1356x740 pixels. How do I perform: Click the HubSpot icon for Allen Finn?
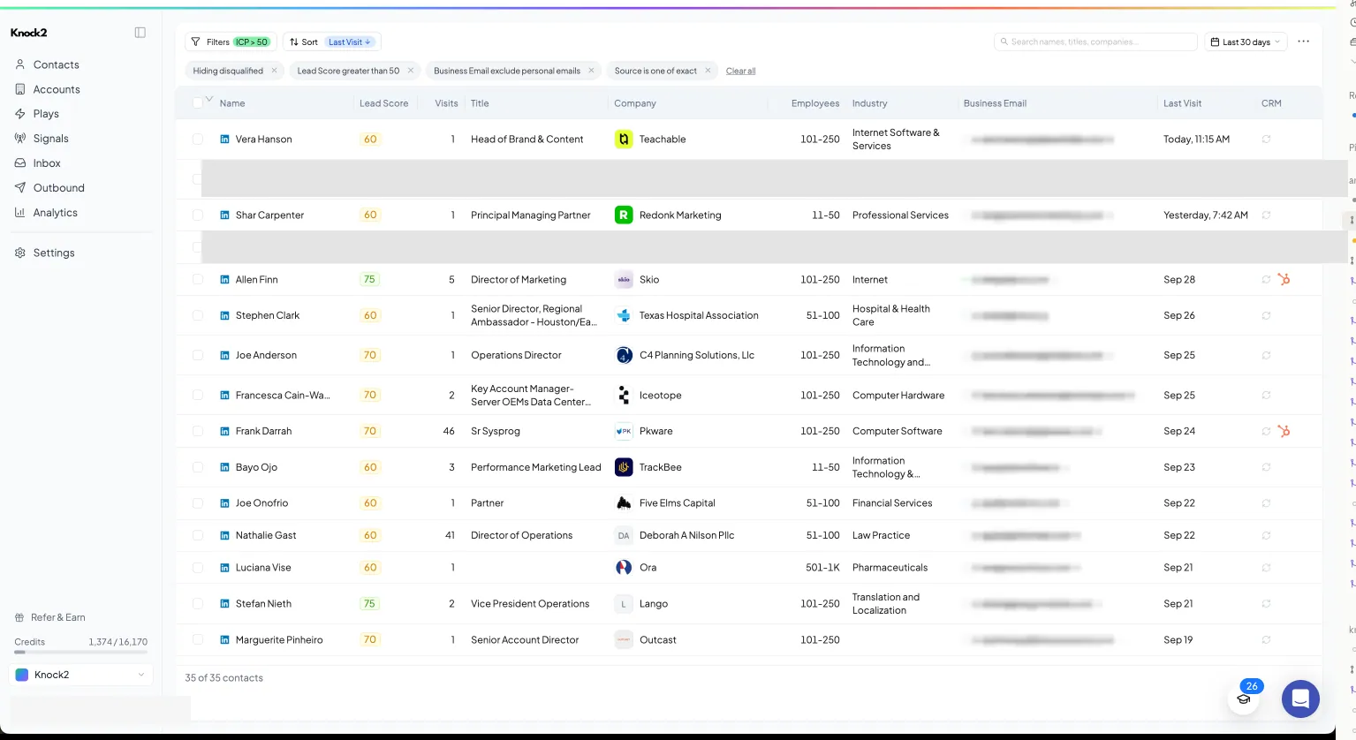tap(1284, 279)
